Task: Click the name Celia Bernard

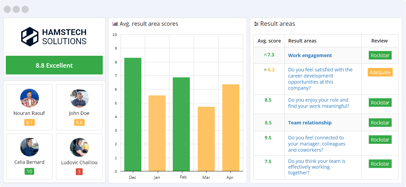Action: click(29, 162)
